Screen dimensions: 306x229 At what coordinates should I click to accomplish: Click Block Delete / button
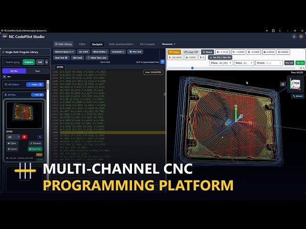(x=100, y=52)
